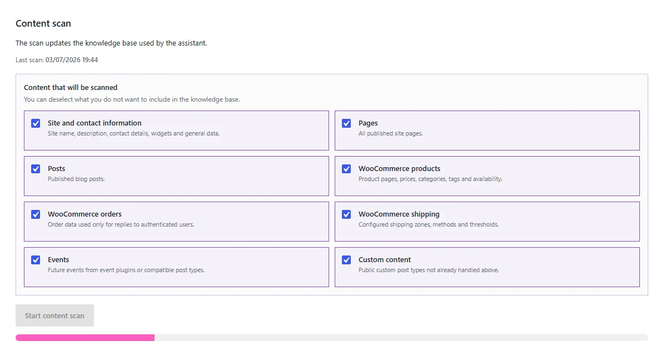
Task: Disable WooCommerce shipping checkbox
Action: pos(346,214)
